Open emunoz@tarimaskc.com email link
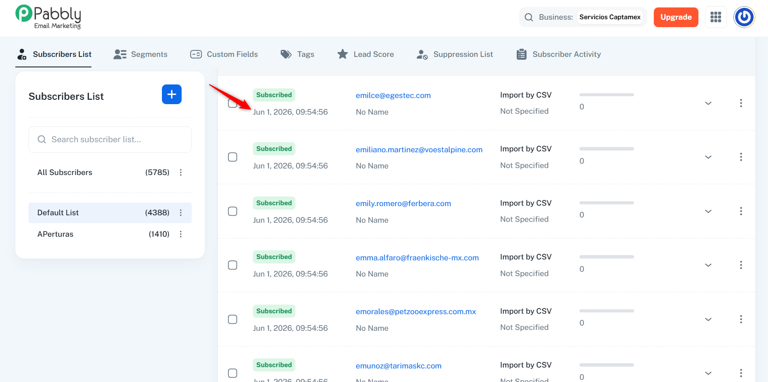Screen dimensions: 768x382 [399, 366]
